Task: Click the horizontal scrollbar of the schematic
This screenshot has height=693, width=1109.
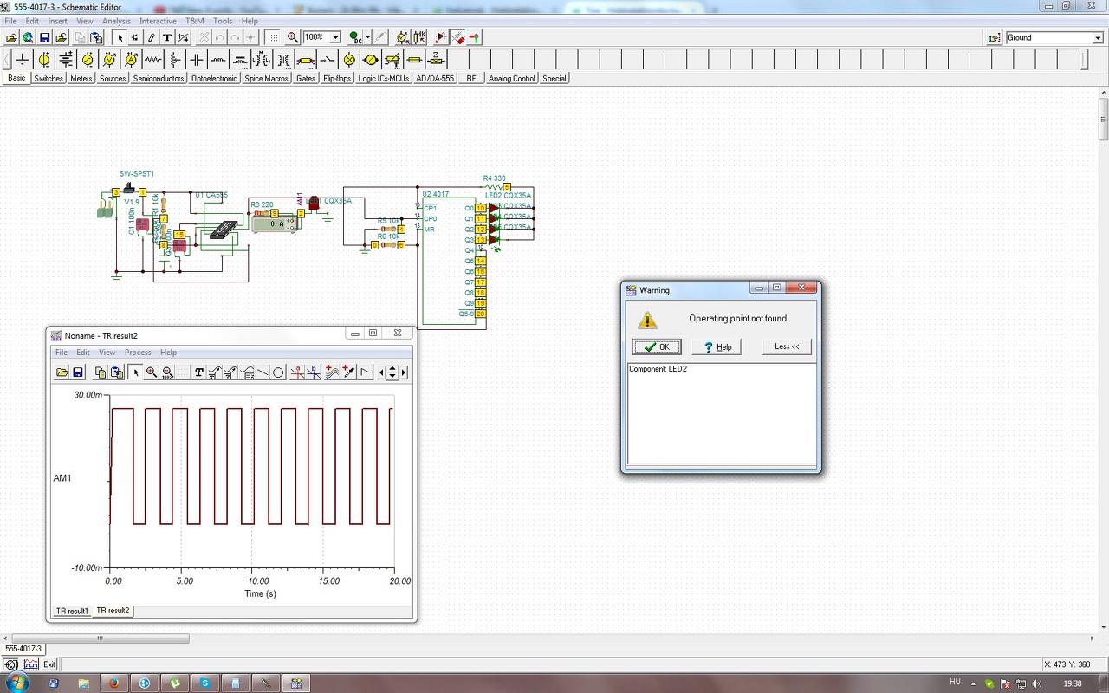Action: point(100,638)
